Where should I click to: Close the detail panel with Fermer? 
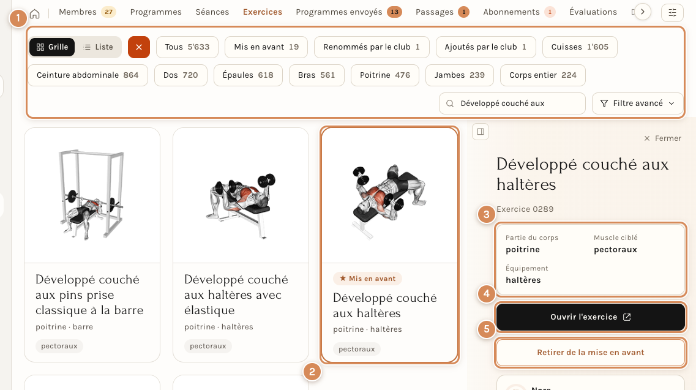[x=662, y=138]
